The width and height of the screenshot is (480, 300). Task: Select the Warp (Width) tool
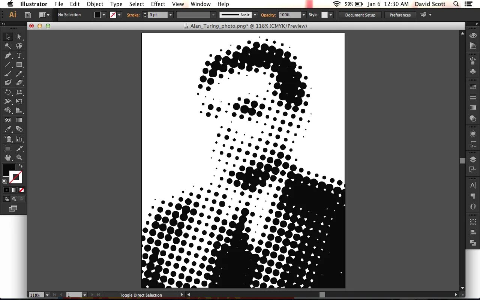7,101
